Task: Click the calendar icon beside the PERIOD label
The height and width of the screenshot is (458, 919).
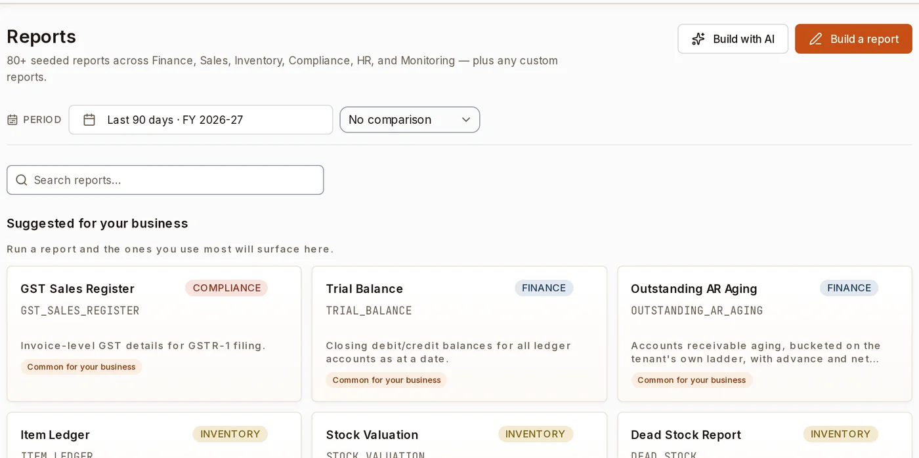Action: pos(12,120)
